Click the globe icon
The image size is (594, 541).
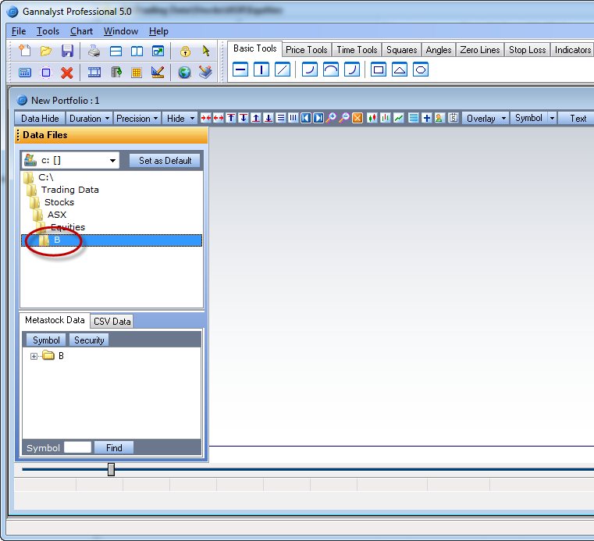[x=184, y=73]
